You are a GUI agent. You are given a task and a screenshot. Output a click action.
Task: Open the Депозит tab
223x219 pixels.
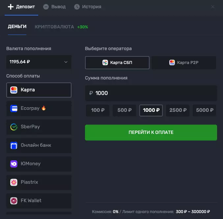(22, 7)
